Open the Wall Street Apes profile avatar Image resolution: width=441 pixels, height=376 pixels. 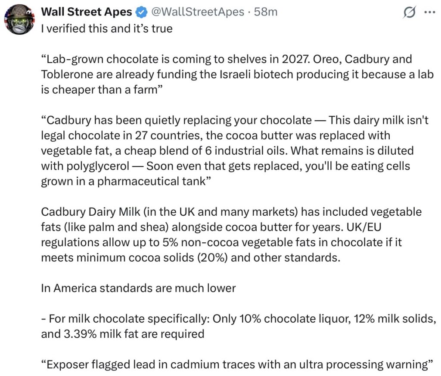[19, 20]
